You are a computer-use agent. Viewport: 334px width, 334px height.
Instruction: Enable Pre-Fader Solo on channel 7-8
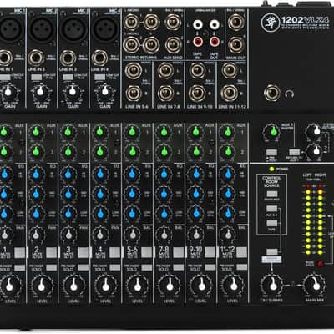point(178,268)
